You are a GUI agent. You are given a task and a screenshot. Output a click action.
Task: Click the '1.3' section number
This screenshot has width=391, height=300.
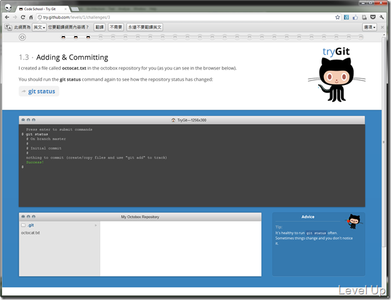tap(24, 58)
